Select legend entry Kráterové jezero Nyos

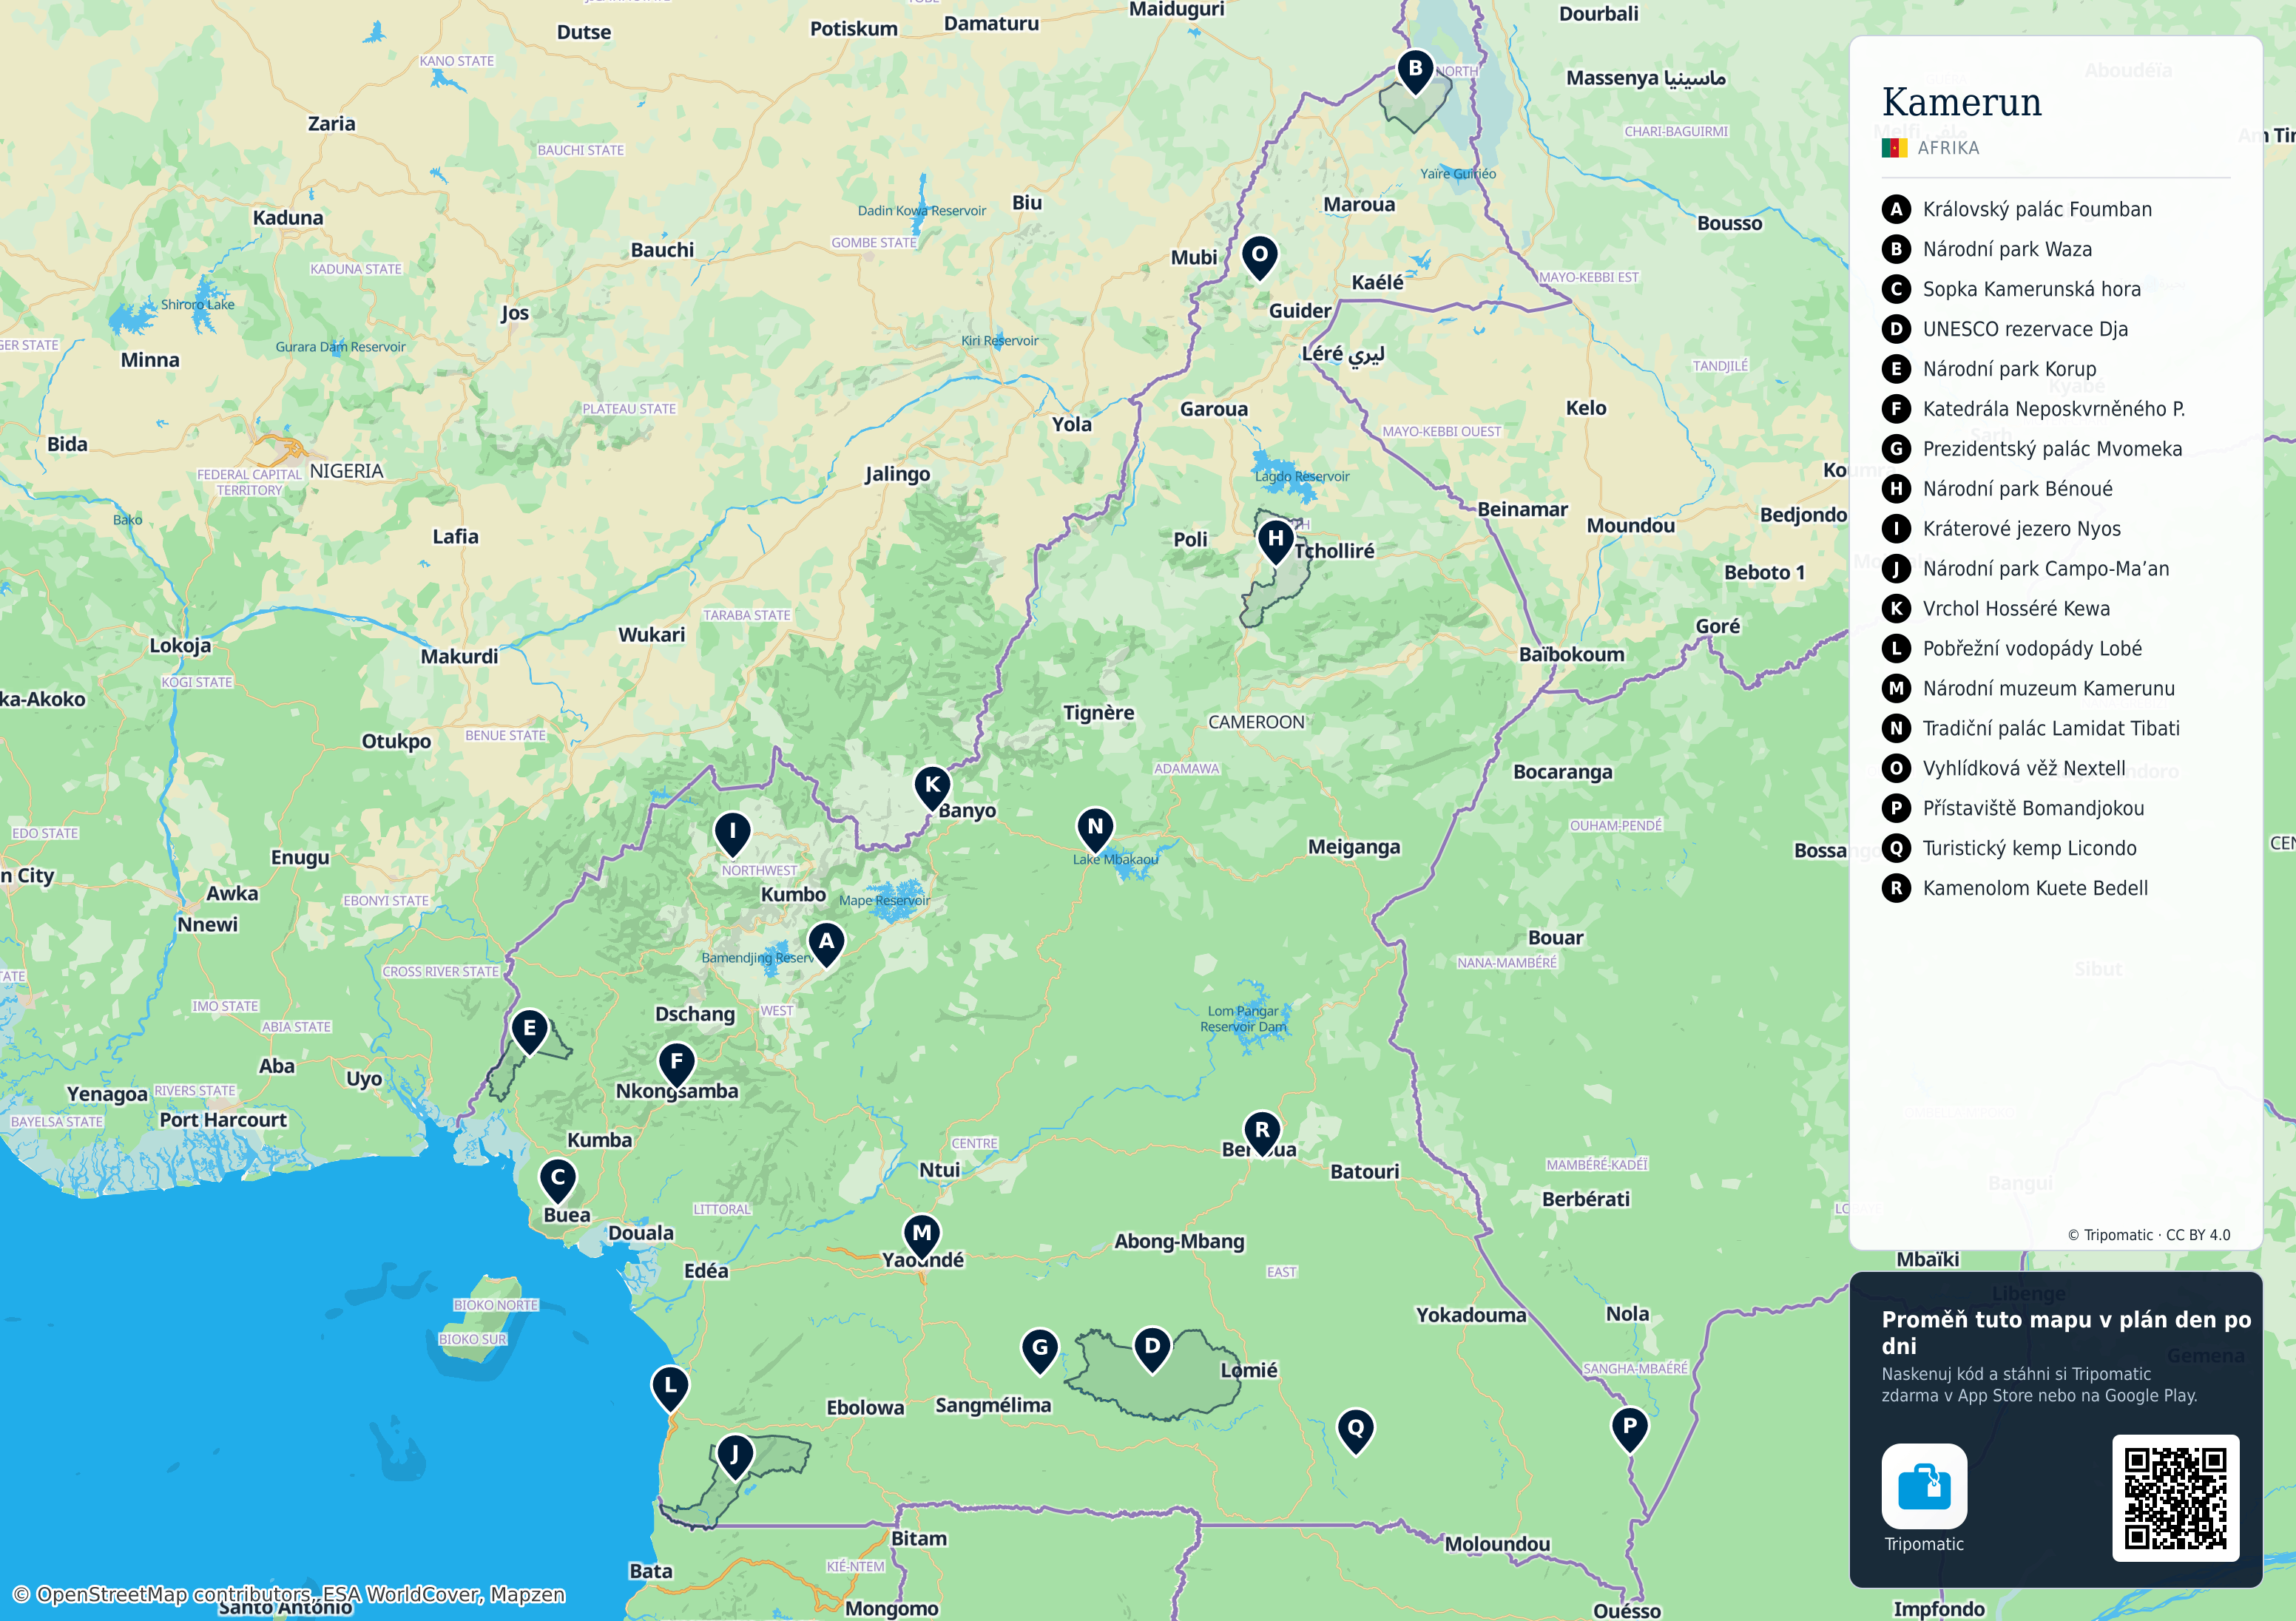point(2002,529)
